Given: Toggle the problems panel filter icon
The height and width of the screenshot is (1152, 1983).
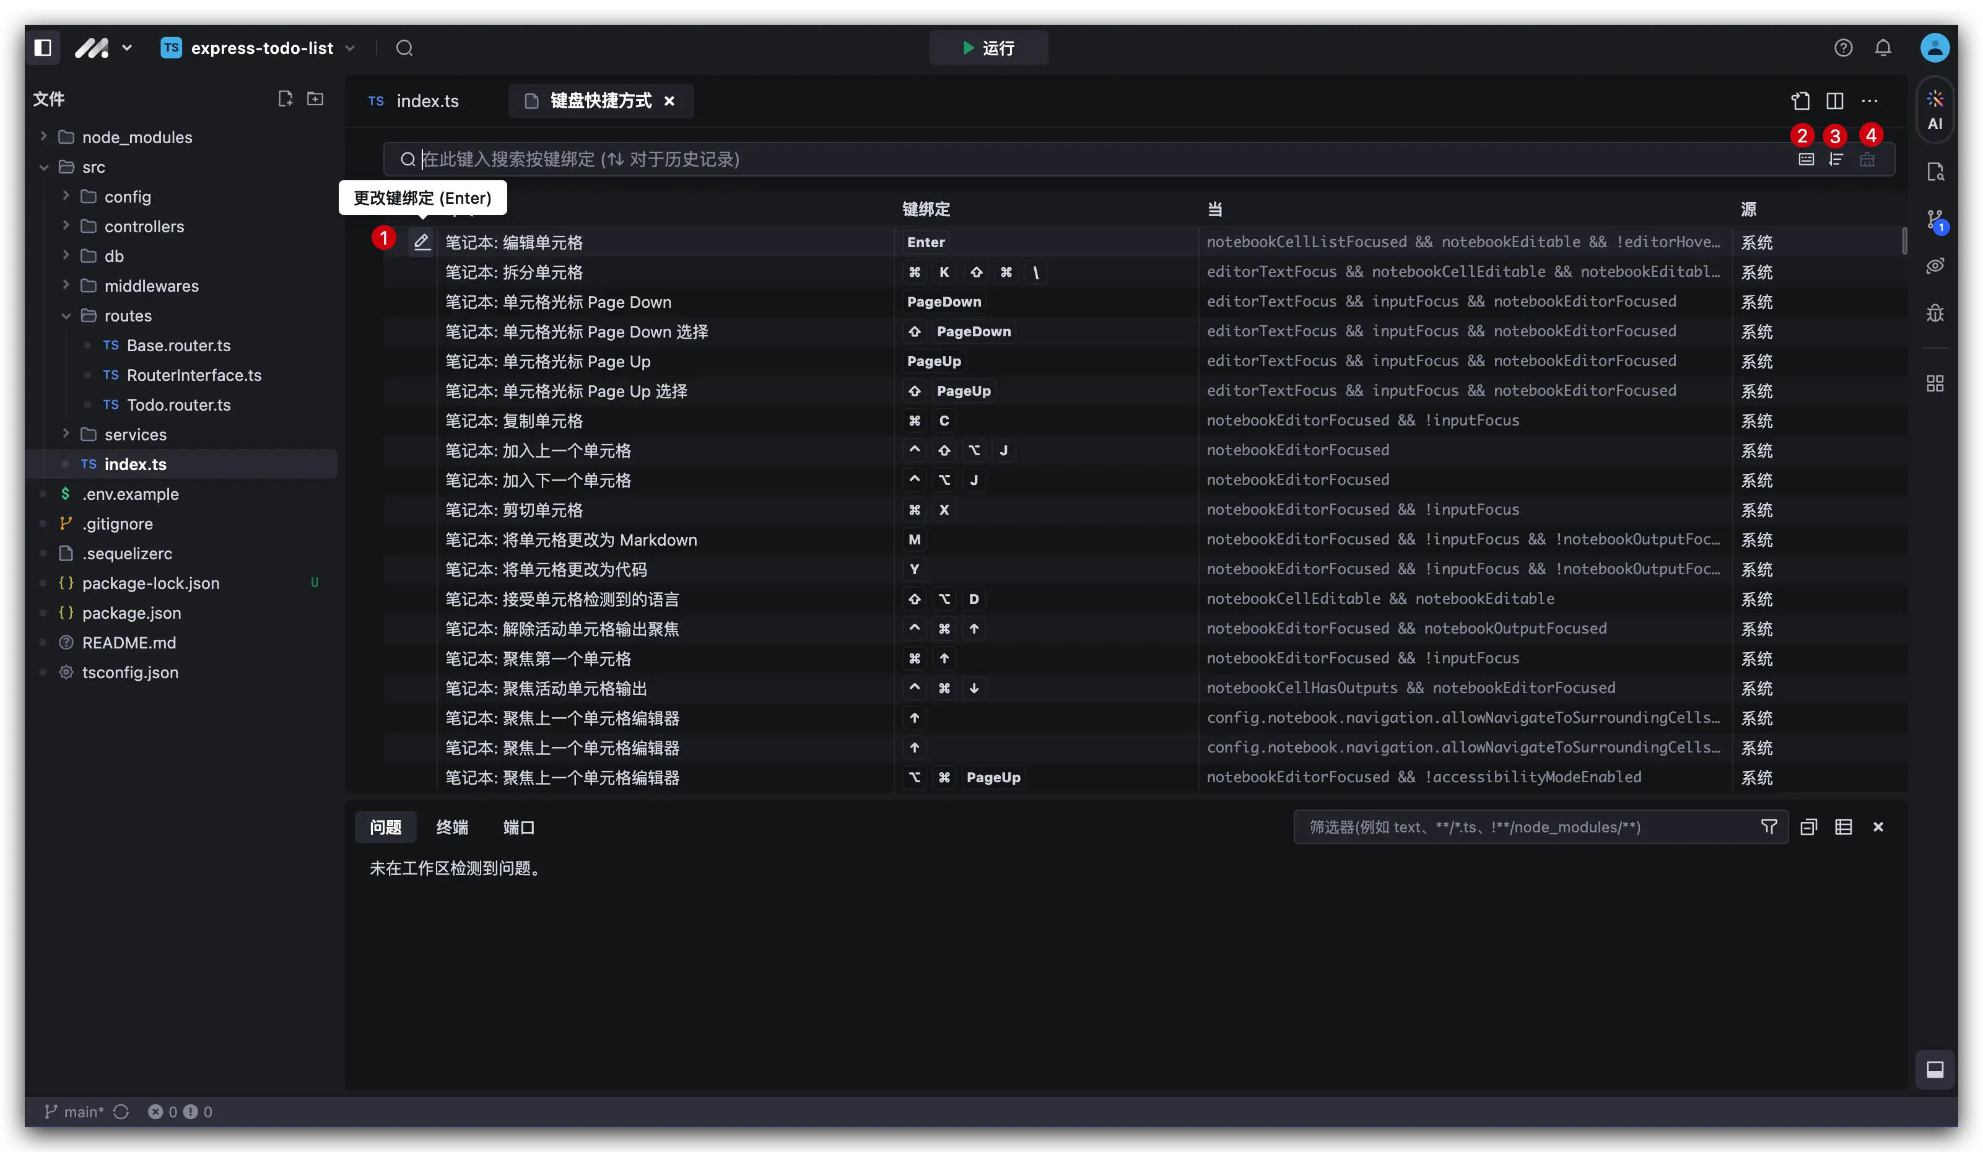Looking at the screenshot, I should click(1769, 826).
